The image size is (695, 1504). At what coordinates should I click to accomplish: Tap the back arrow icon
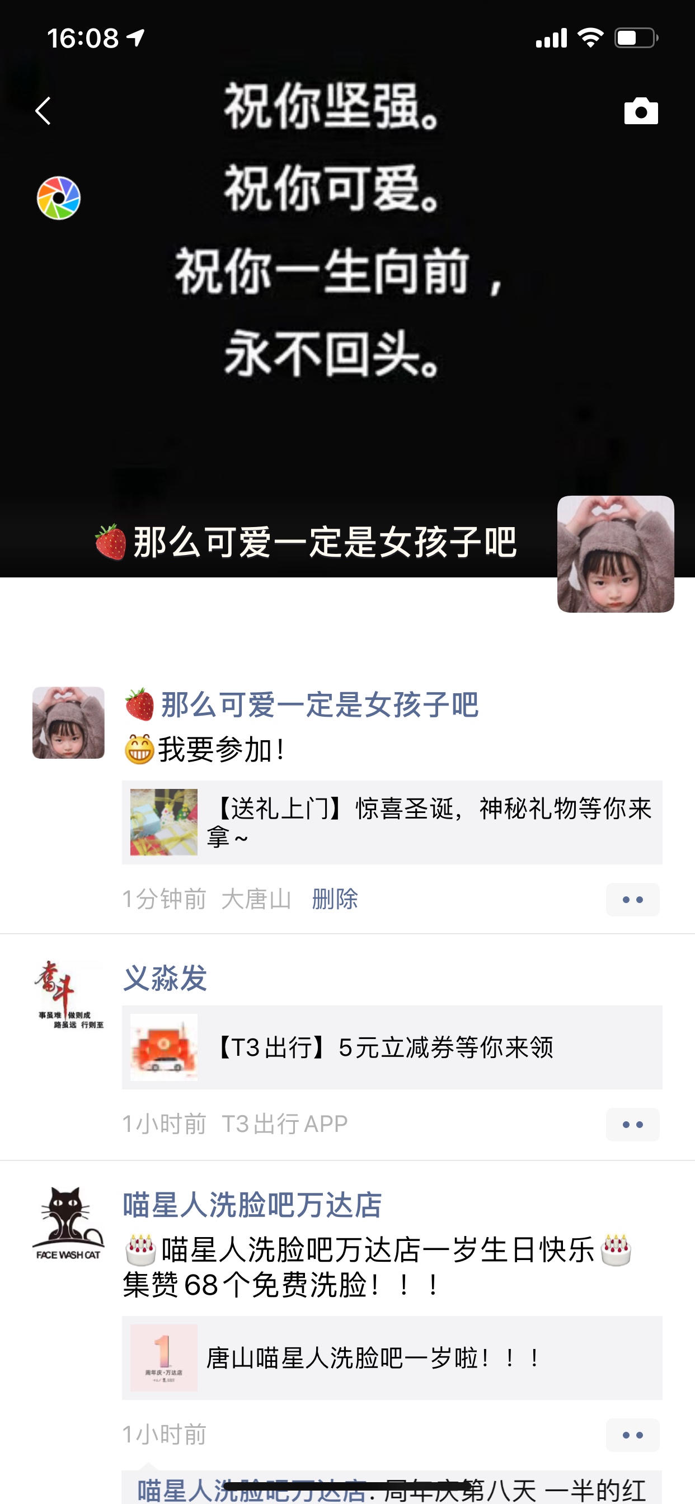click(x=43, y=111)
